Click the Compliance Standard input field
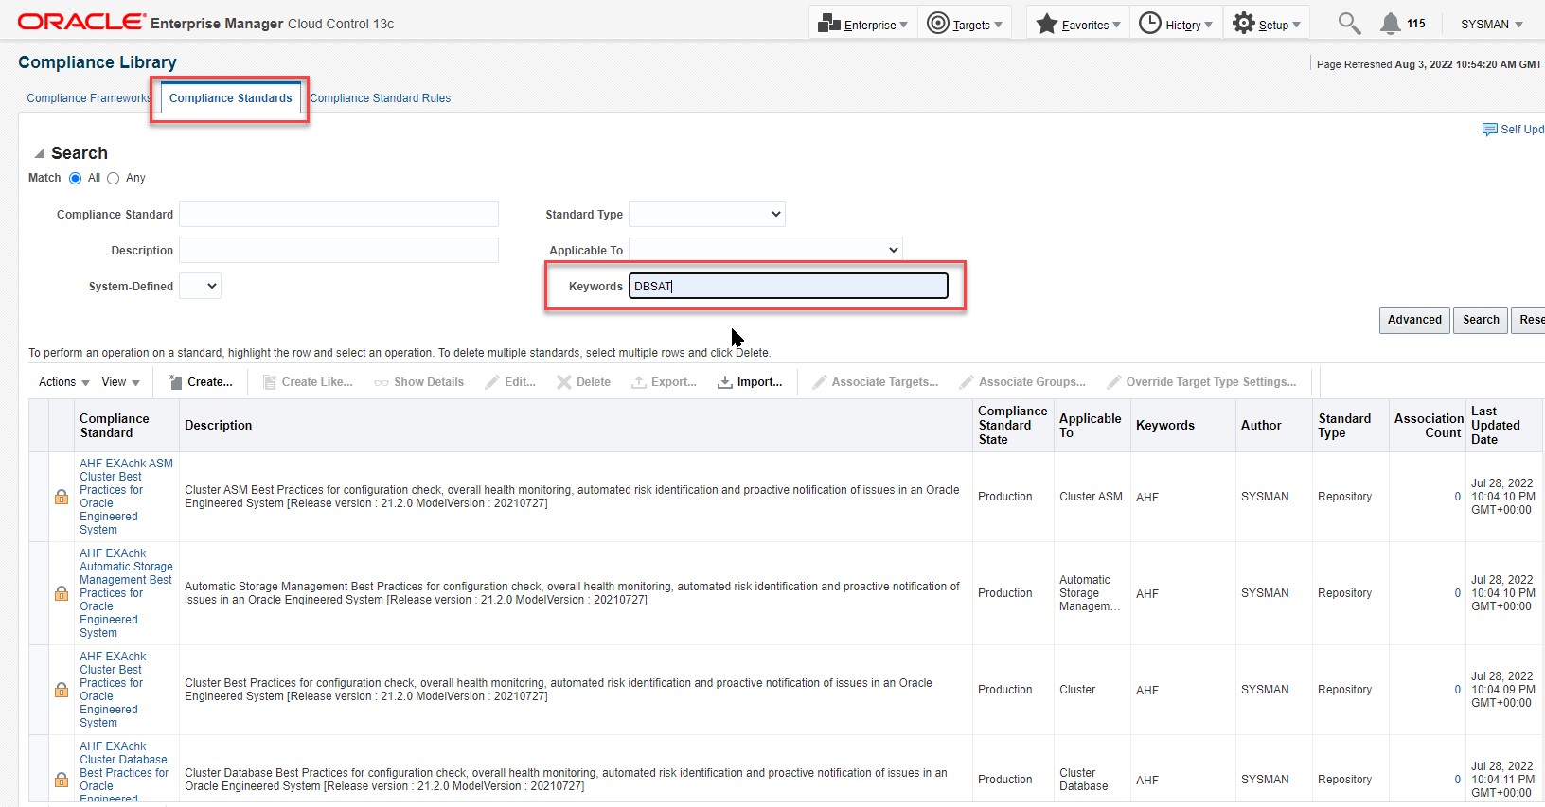Image resolution: width=1545 pixels, height=807 pixels. tap(339, 214)
